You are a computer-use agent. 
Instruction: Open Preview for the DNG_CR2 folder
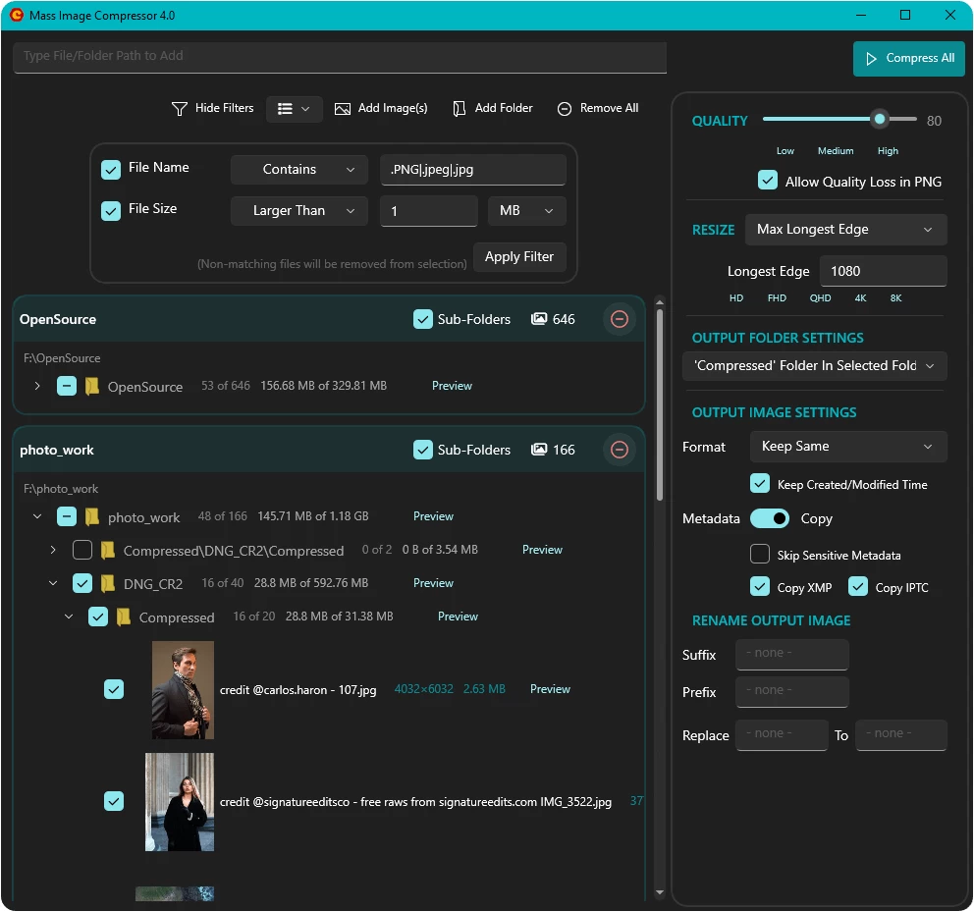(433, 583)
